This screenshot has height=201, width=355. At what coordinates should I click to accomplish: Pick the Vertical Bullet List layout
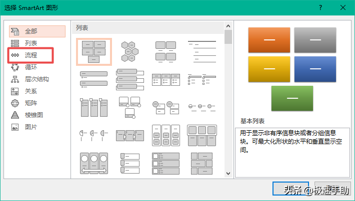[93, 79]
